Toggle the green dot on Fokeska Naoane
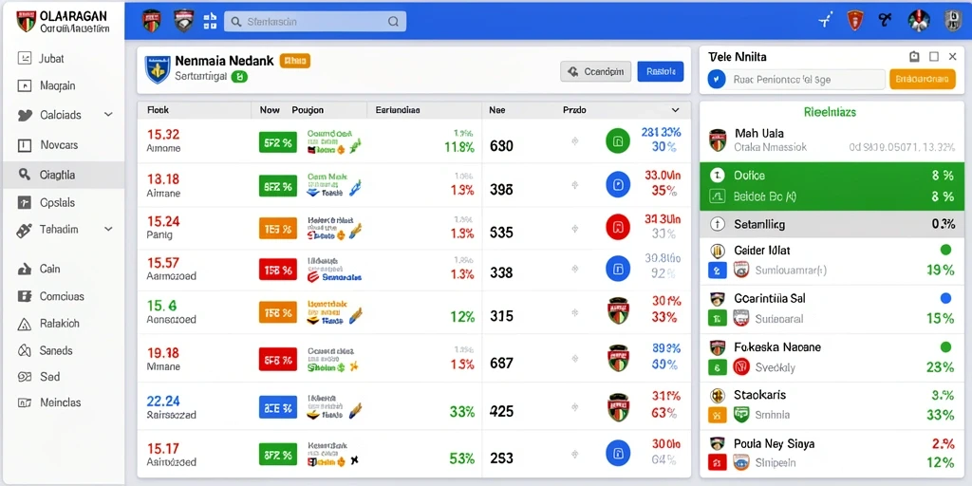972x486 pixels. [945, 347]
